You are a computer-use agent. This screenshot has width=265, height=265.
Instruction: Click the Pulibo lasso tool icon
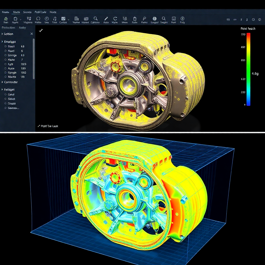coord(38,19)
